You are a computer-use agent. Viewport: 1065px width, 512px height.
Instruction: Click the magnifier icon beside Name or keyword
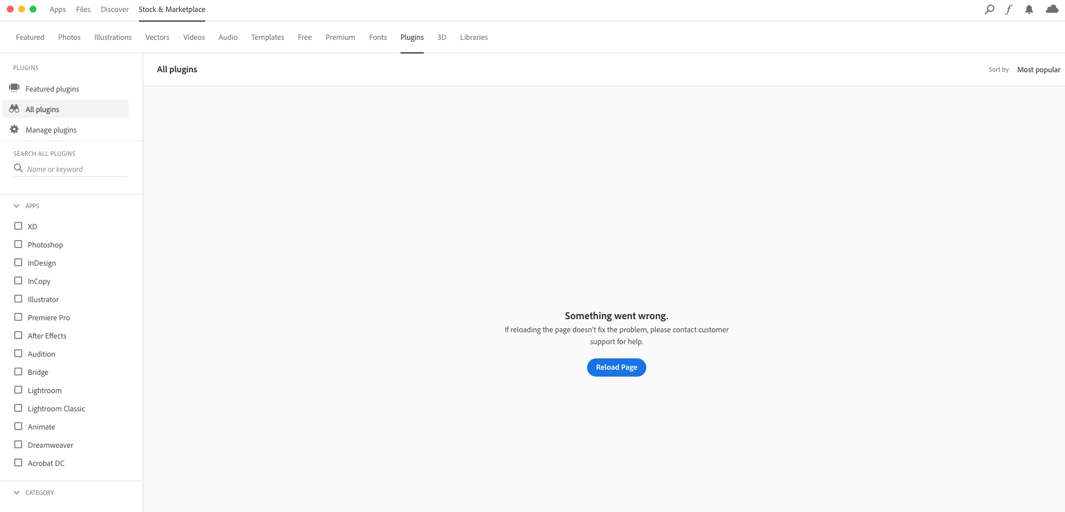(x=18, y=168)
